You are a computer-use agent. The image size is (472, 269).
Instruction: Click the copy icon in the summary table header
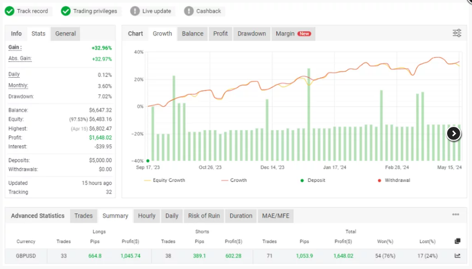pos(458,241)
